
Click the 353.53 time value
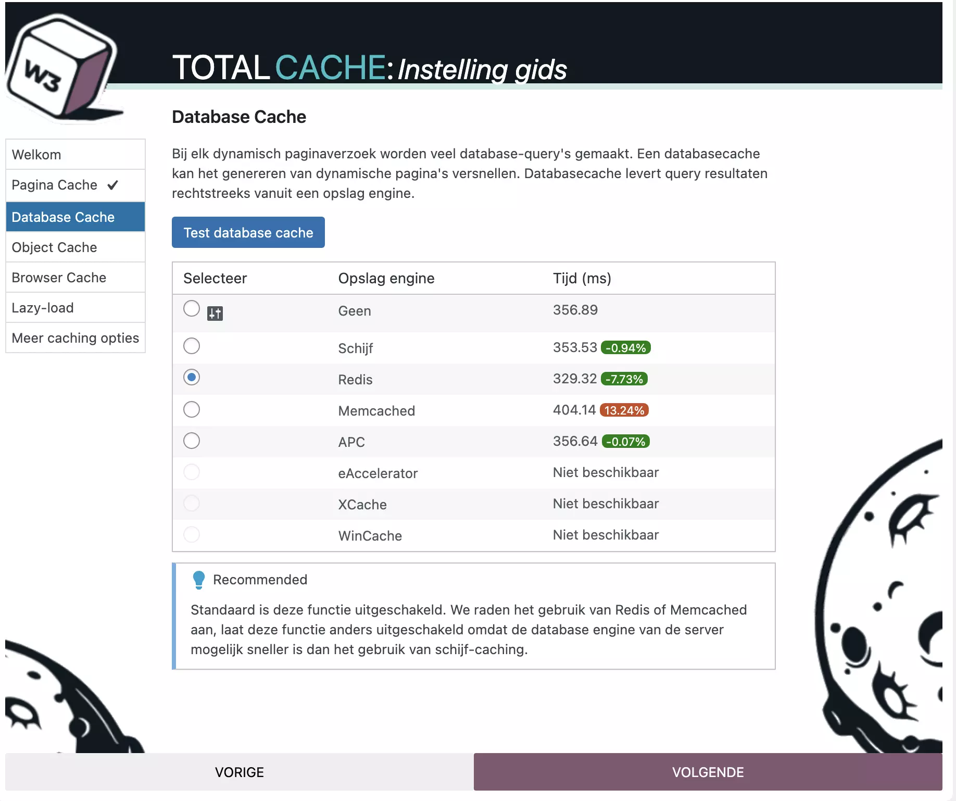(x=575, y=347)
